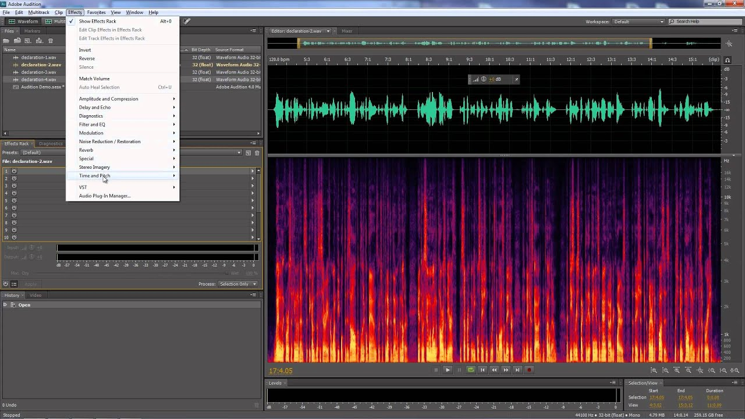
Task: Click Move Playhead to Previous button
Action: (x=483, y=370)
